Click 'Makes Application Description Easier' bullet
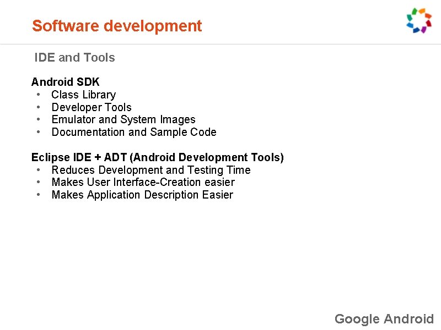 coord(142,195)
